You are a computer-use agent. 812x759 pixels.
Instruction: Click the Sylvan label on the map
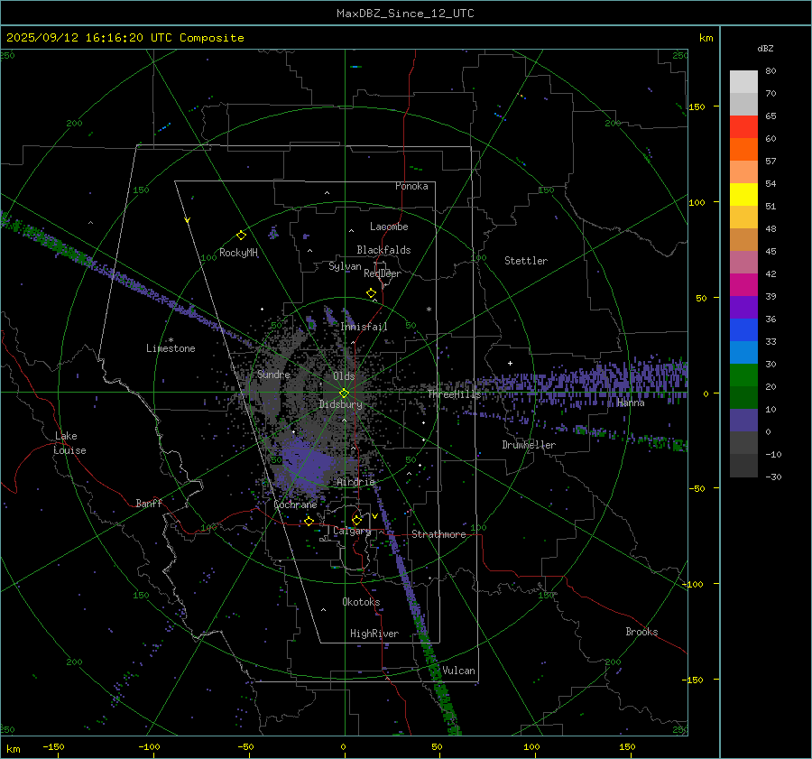tap(345, 267)
